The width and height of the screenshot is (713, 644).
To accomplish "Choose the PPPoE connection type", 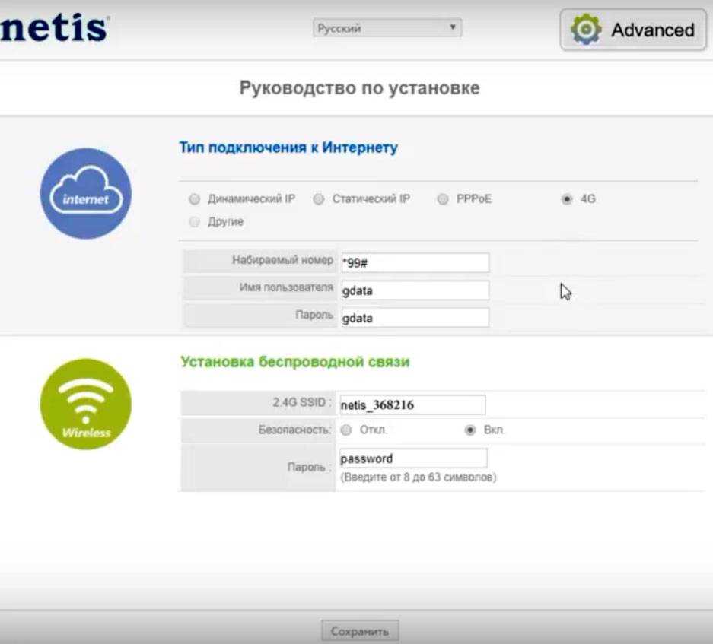I will click(x=443, y=199).
